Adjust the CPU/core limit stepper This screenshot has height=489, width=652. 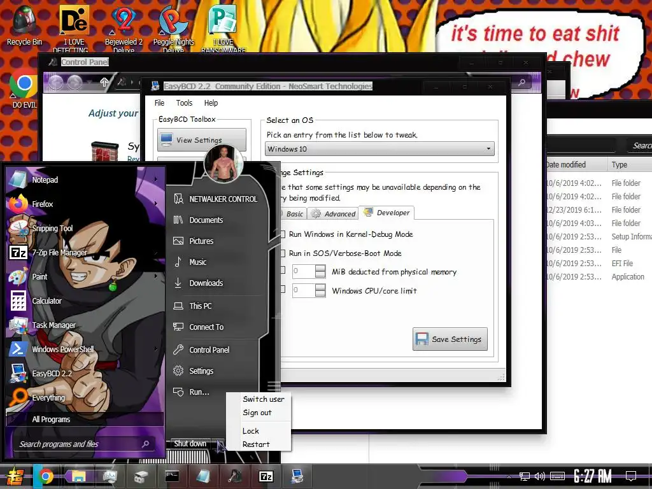pyautogui.click(x=320, y=290)
